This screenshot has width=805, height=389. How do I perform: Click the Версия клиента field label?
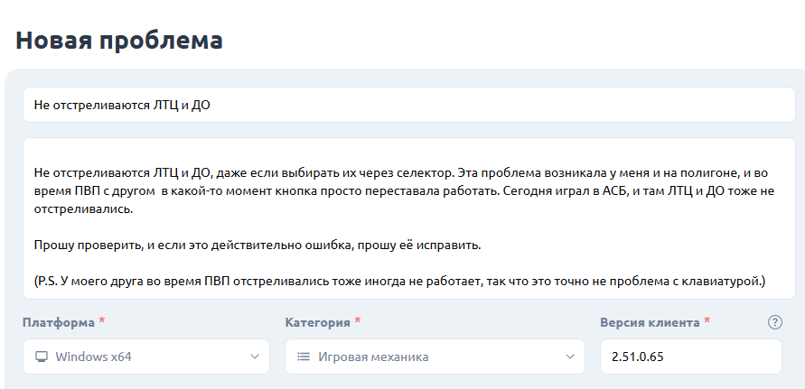(x=649, y=322)
